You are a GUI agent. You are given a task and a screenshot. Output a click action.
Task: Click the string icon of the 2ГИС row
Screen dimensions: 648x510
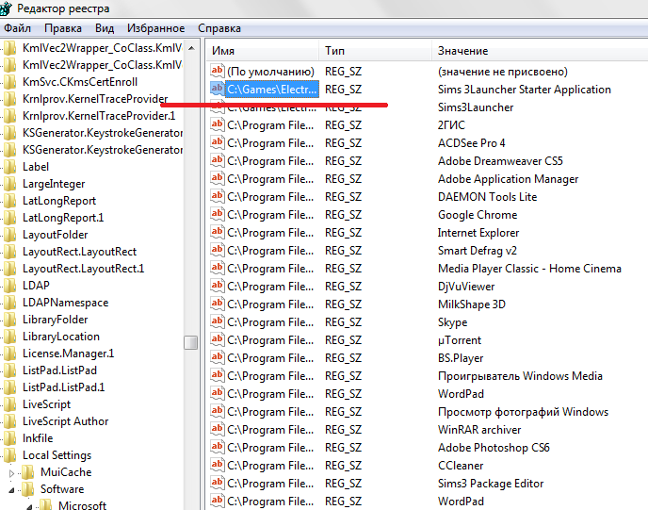[x=217, y=125]
